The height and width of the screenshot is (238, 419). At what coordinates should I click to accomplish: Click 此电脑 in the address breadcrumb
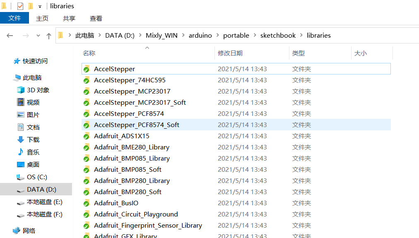pyautogui.click(x=85, y=36)
